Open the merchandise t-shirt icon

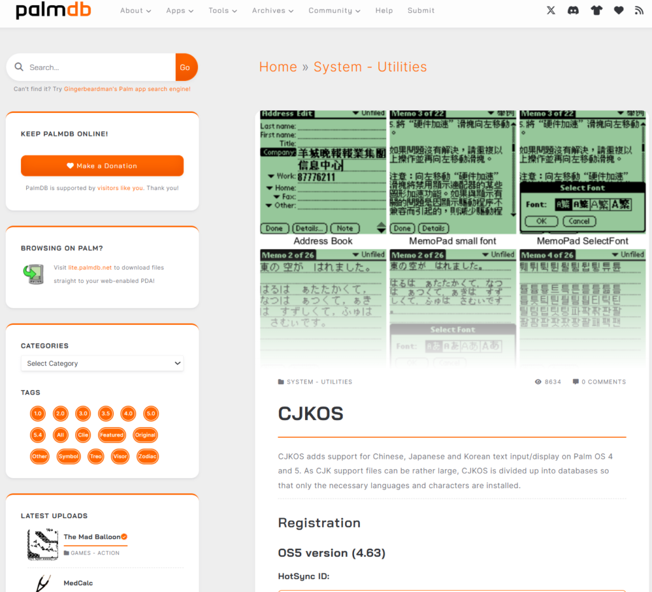[x=596, y=10]
